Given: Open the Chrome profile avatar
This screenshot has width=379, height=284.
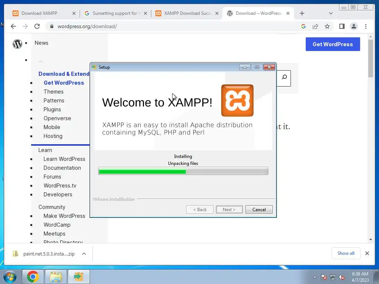Looking at the screenshot, I should pyautogui.click(x=353, y=26).
